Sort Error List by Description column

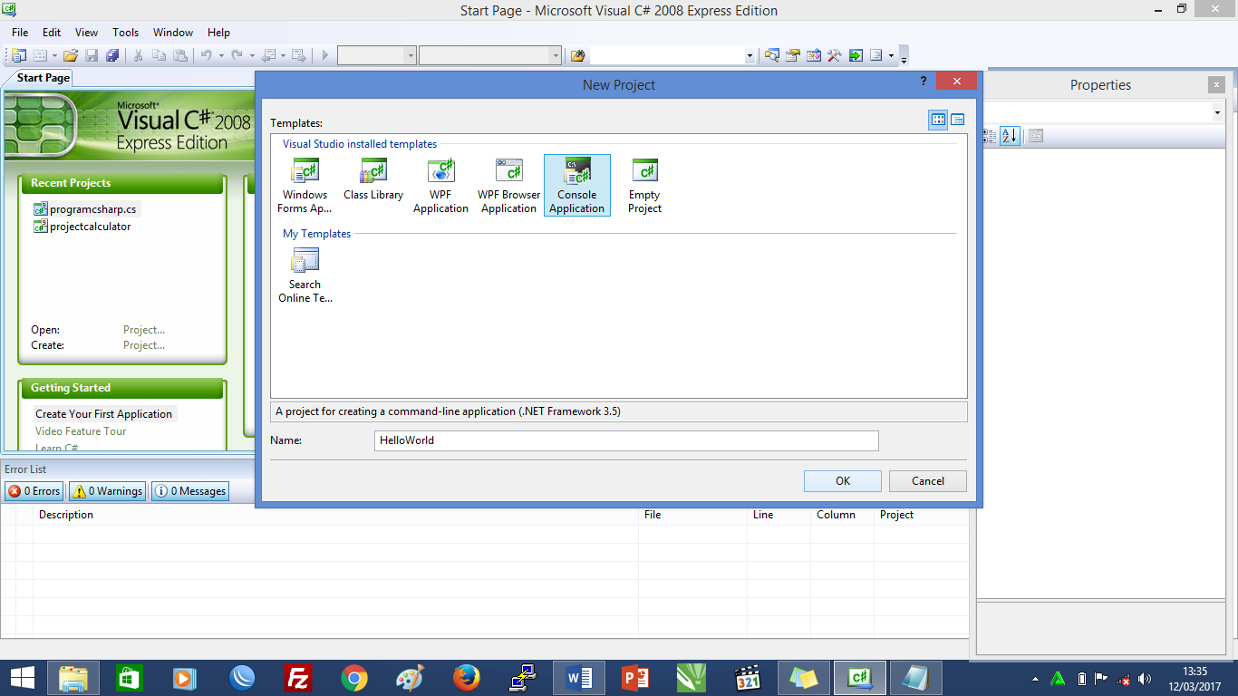[335, 515]
